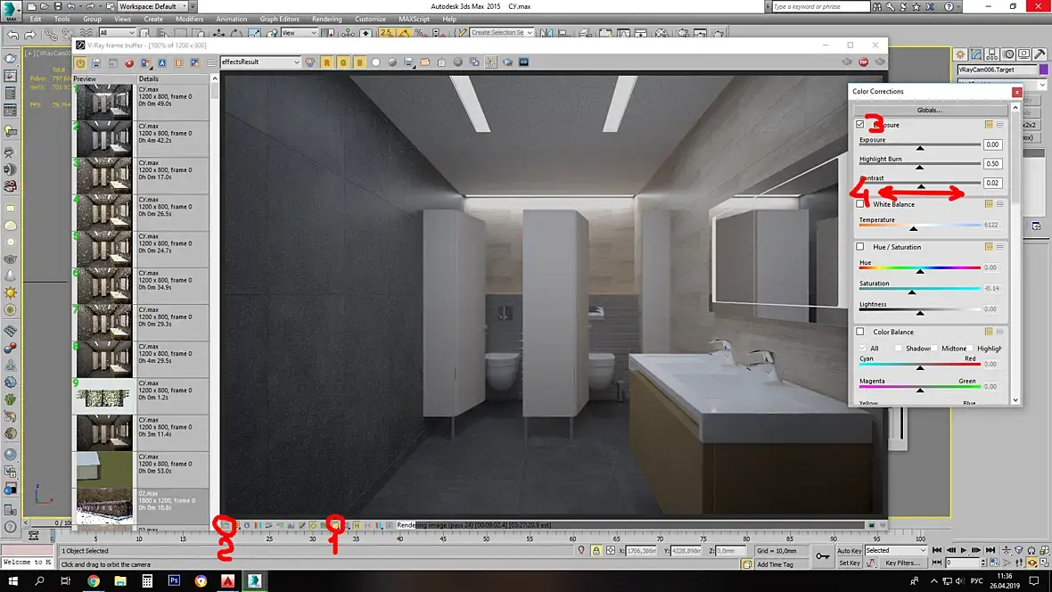Open Exposure section options menu icon
This screenshot has width=1052, height=592.
(x=999, y=125)
